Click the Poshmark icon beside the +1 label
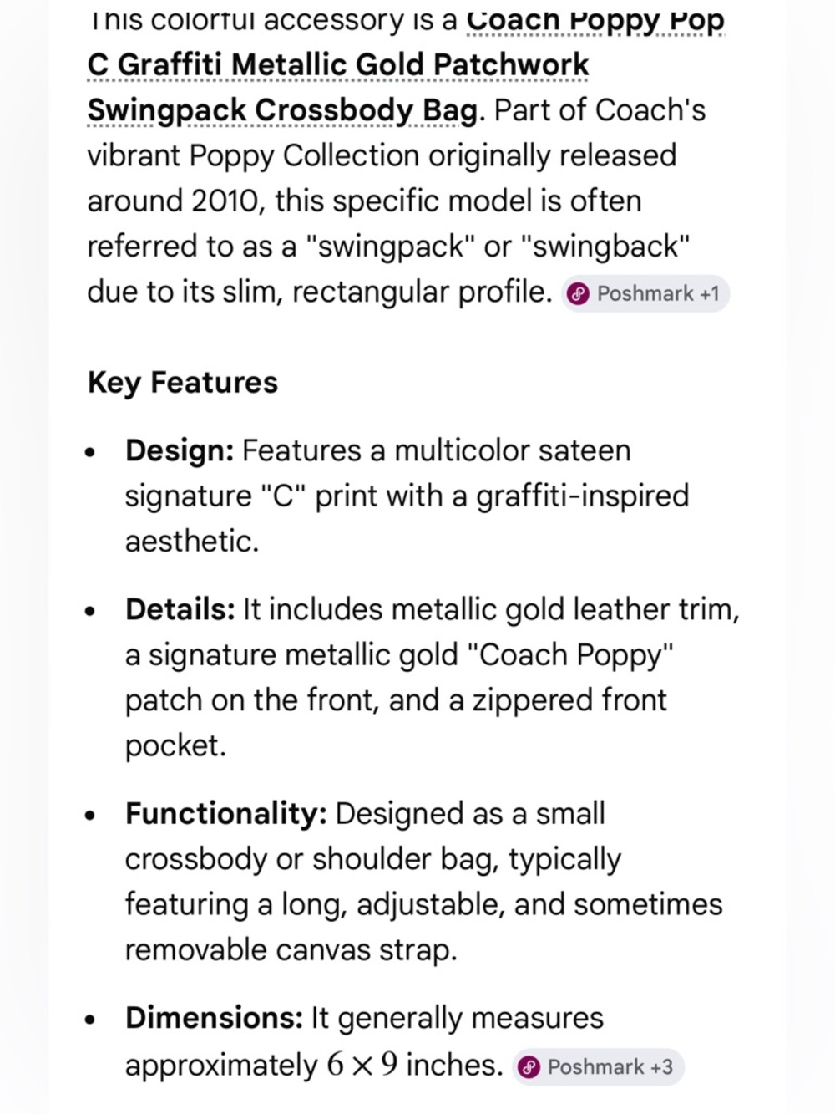This screenshot has width=835, height=1114. (x=578, y=294)
